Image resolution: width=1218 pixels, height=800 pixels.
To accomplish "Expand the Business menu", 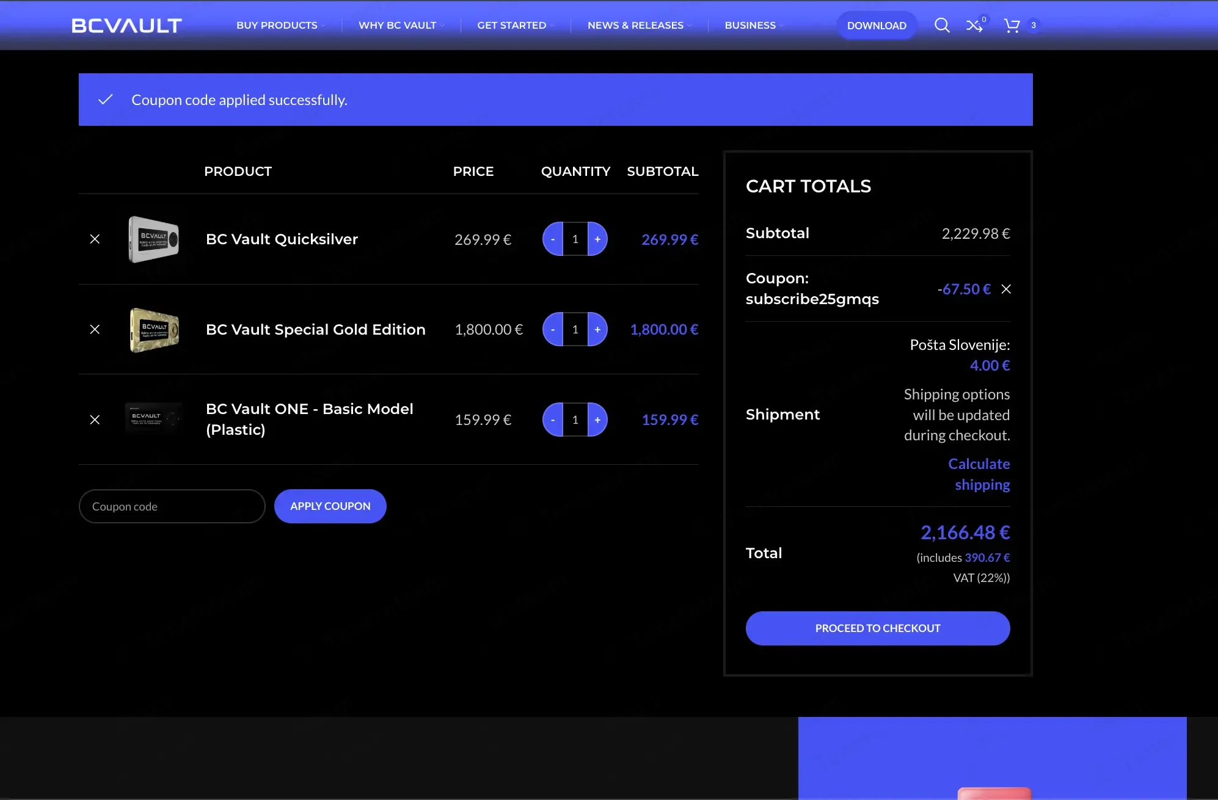I will pos(753,25).
